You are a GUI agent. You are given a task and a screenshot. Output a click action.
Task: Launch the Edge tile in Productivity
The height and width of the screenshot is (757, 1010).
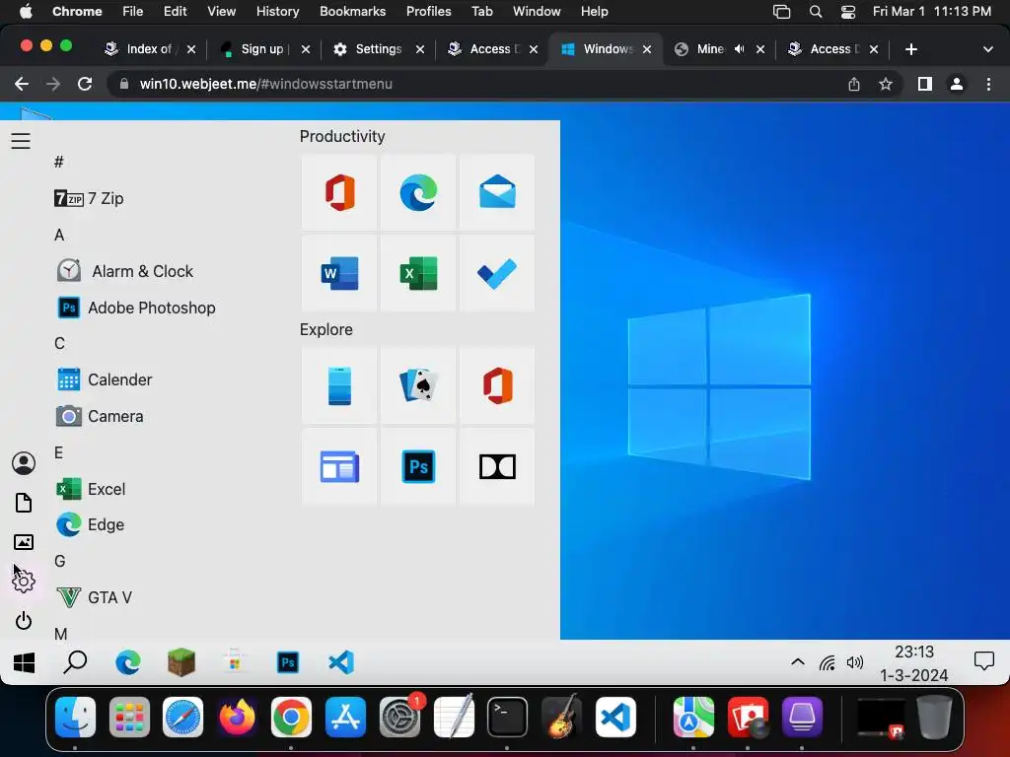(418, 192)
